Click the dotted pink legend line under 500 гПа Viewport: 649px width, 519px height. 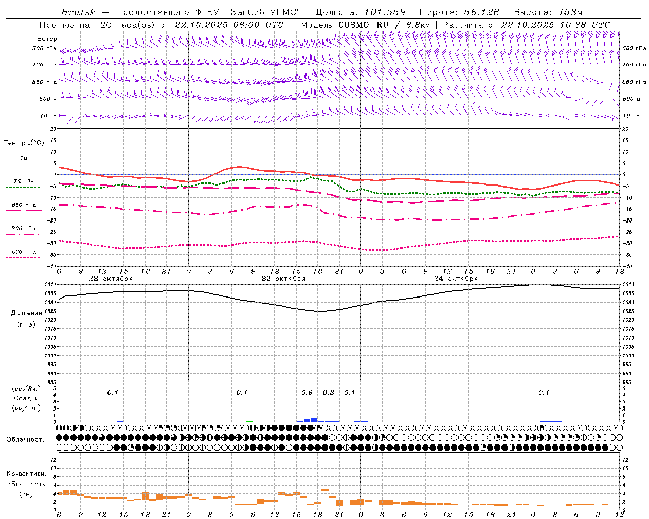(x=22, y=257)
